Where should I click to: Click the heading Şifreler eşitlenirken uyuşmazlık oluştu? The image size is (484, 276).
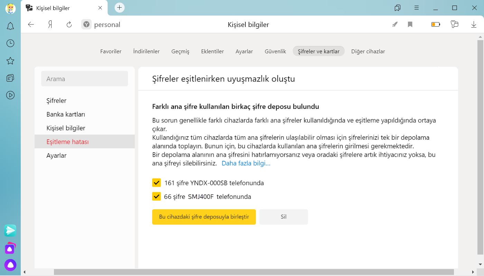[x=224, y=79]
